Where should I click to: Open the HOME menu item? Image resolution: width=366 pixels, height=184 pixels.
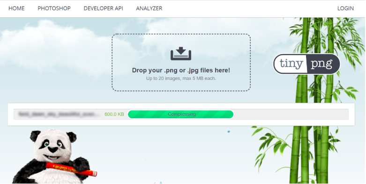coord(16,8)
